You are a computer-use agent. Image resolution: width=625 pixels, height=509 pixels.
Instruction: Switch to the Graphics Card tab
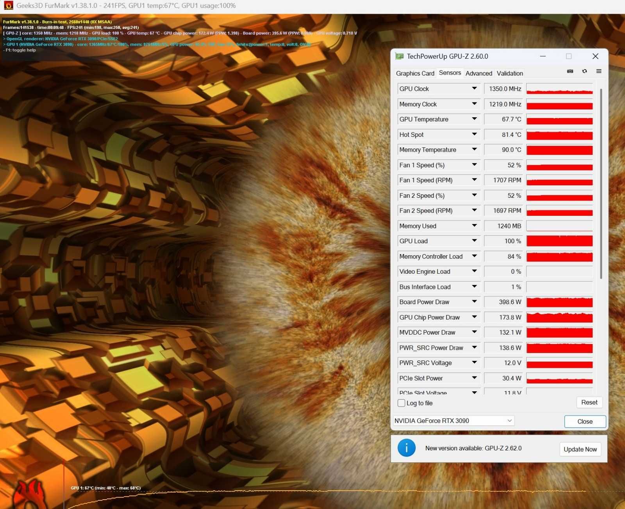[x=415, y=73]
